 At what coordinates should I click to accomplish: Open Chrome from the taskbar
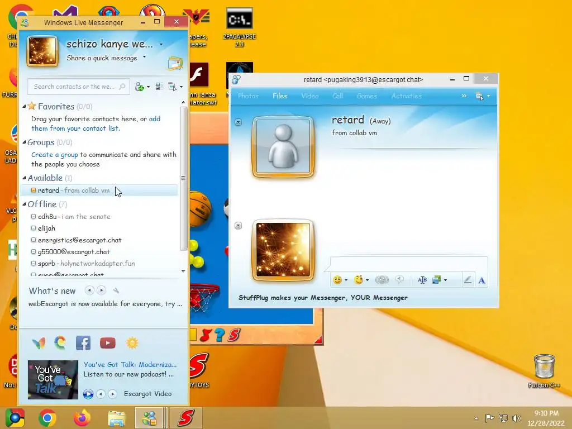pos(47,418)
